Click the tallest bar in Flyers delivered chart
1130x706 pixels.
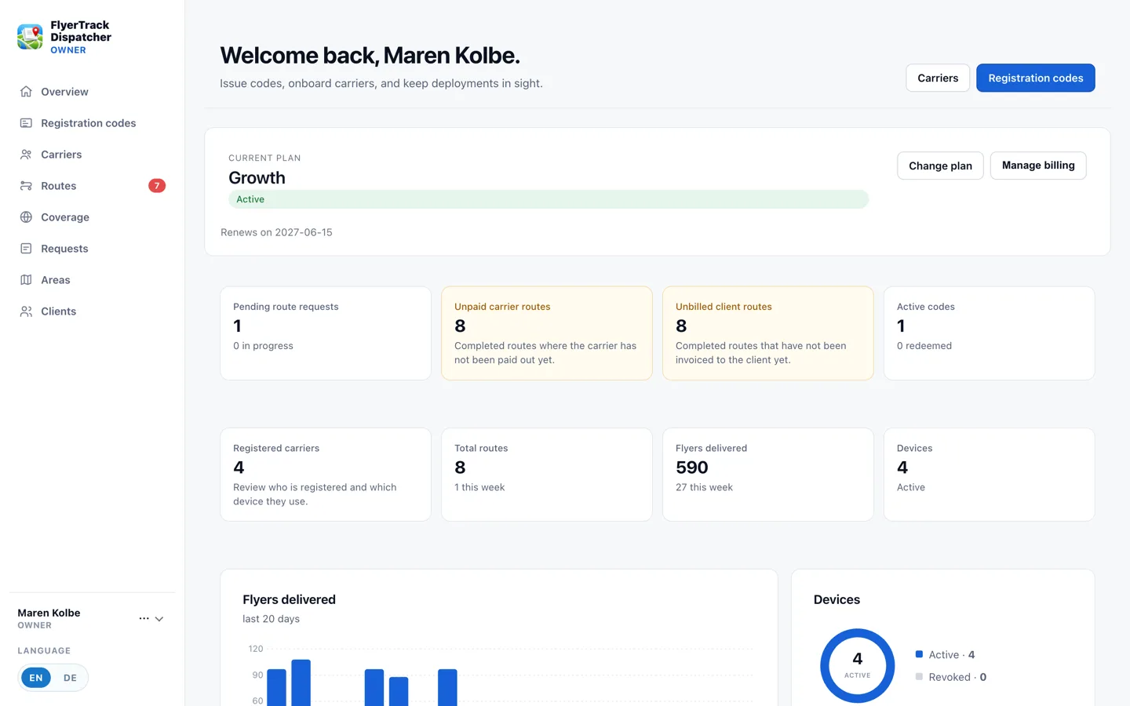pos(301,682)
